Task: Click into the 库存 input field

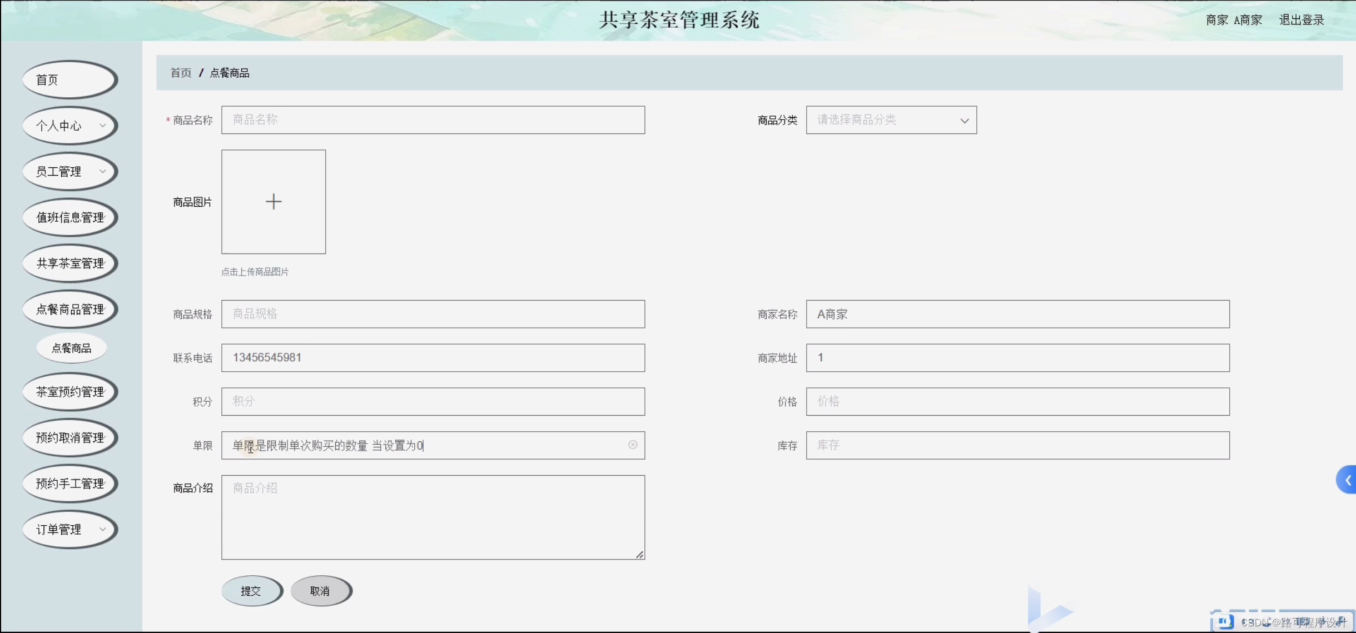Action: [x=1017, y=445]
